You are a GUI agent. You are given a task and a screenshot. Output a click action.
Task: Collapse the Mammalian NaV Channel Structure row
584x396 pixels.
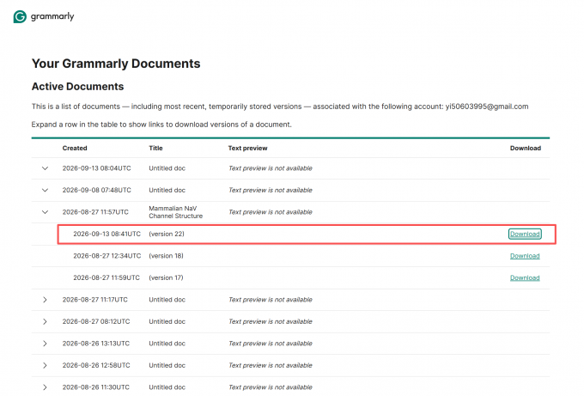click(45, 212)
